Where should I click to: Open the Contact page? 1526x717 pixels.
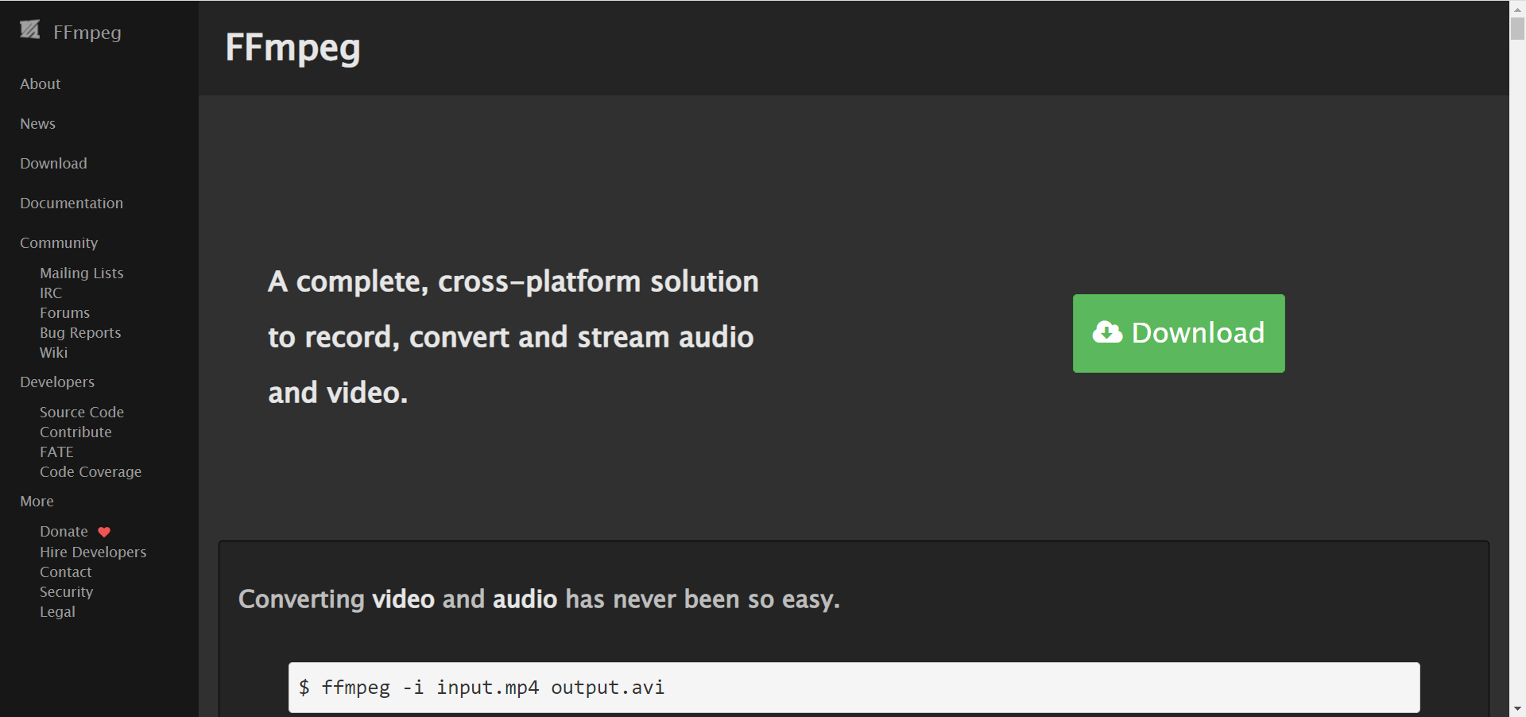point(66,572)
